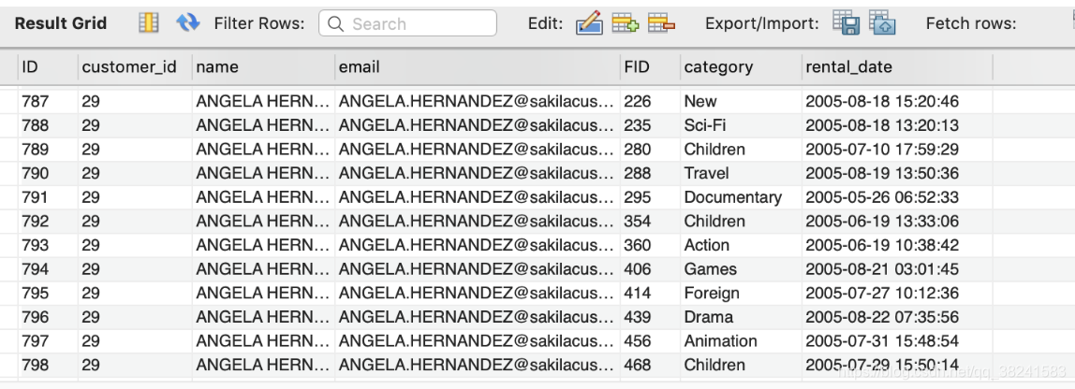Select the Result Grid label
The height and width of the screenshot is (389, 1075).
click(x=60, y=23)
